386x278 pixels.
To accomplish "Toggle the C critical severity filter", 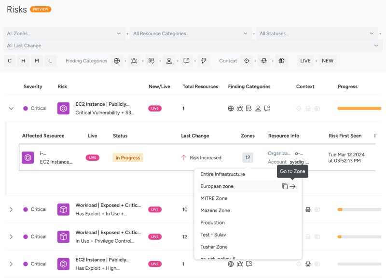I will tap(9, 61).
